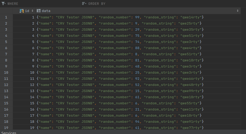This screenshot has width=246, height=134.
Task: Select the id column header
Action: [27, 11]
